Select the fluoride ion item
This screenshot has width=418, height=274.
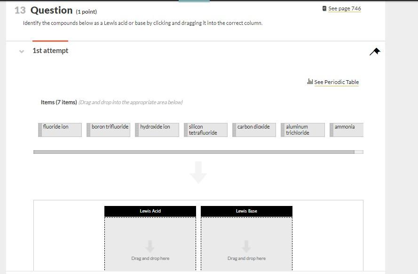coord(60,130)
